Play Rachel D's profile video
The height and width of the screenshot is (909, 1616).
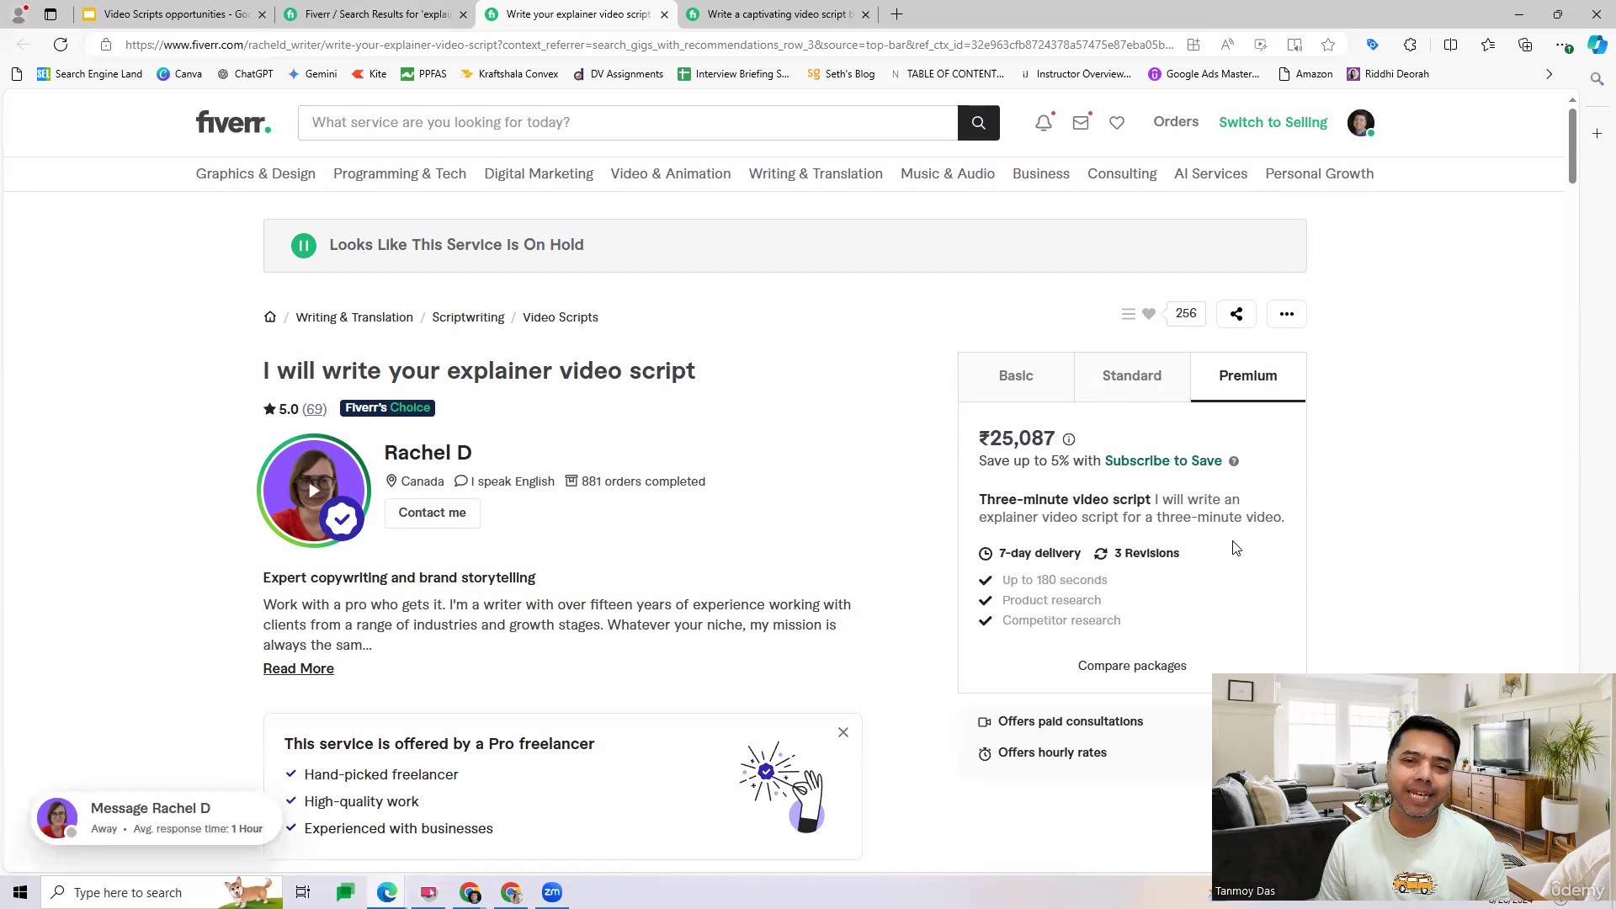coord(314,491)
